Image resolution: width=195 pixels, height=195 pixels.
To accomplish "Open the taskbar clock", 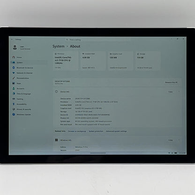I will click(182, 153).
